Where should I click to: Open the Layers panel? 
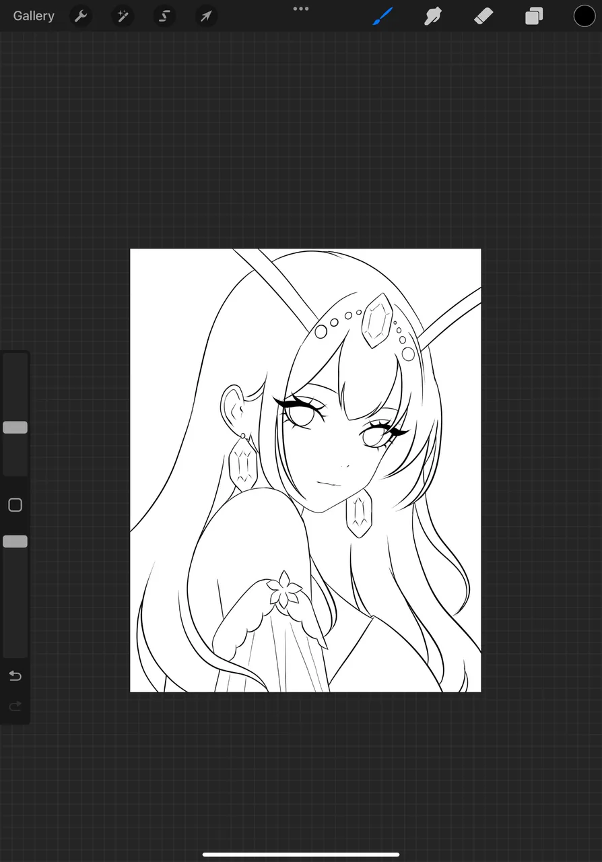tap(534, 15)
